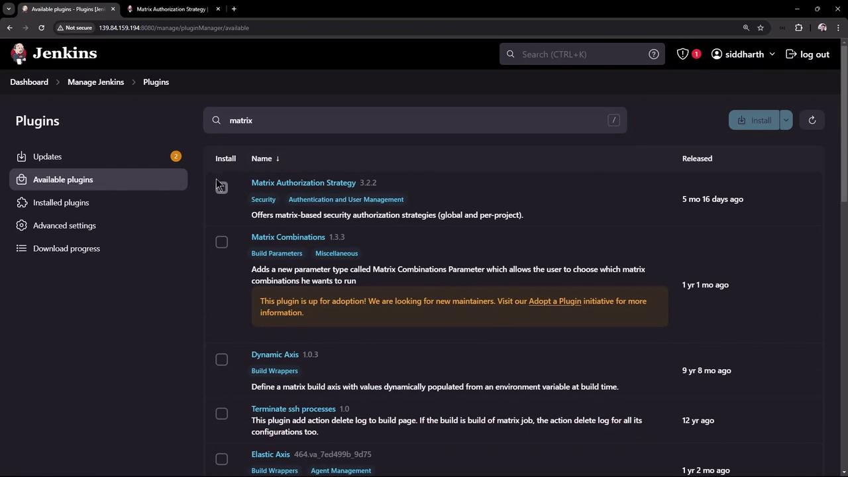Click the Miscellaneous category tag
This screenshot has width=848, height=477.
(337, 254)
